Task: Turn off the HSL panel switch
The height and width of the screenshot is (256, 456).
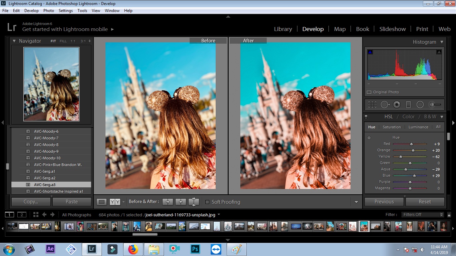Action: [x=366, y=117]
